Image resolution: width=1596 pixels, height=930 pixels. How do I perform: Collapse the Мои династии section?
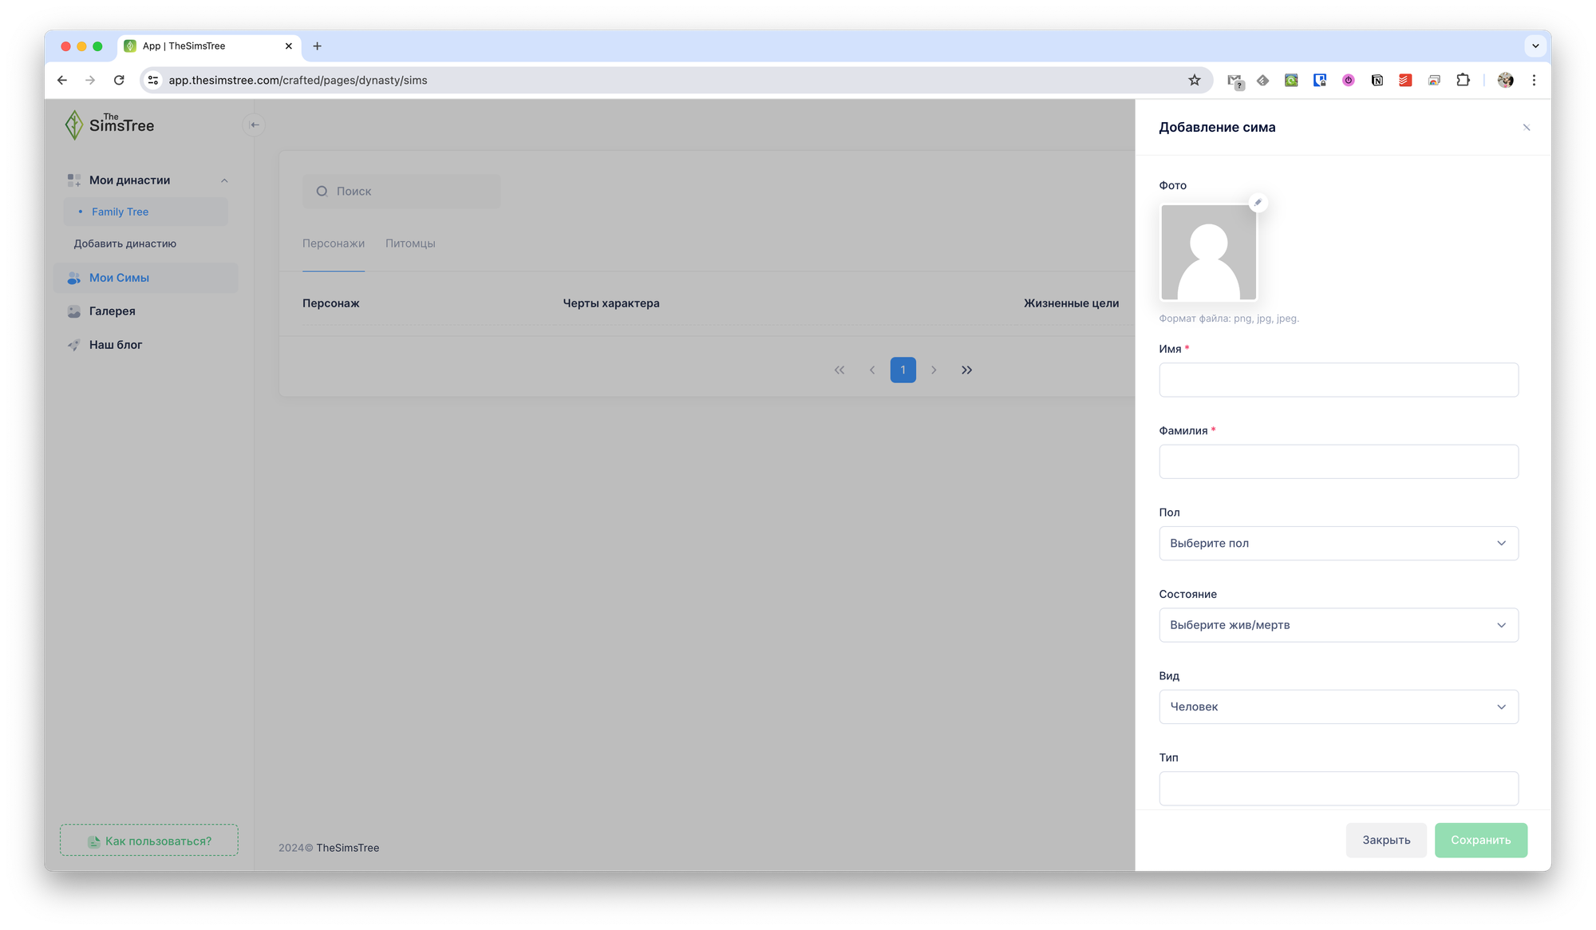click(x=224, y=180)
